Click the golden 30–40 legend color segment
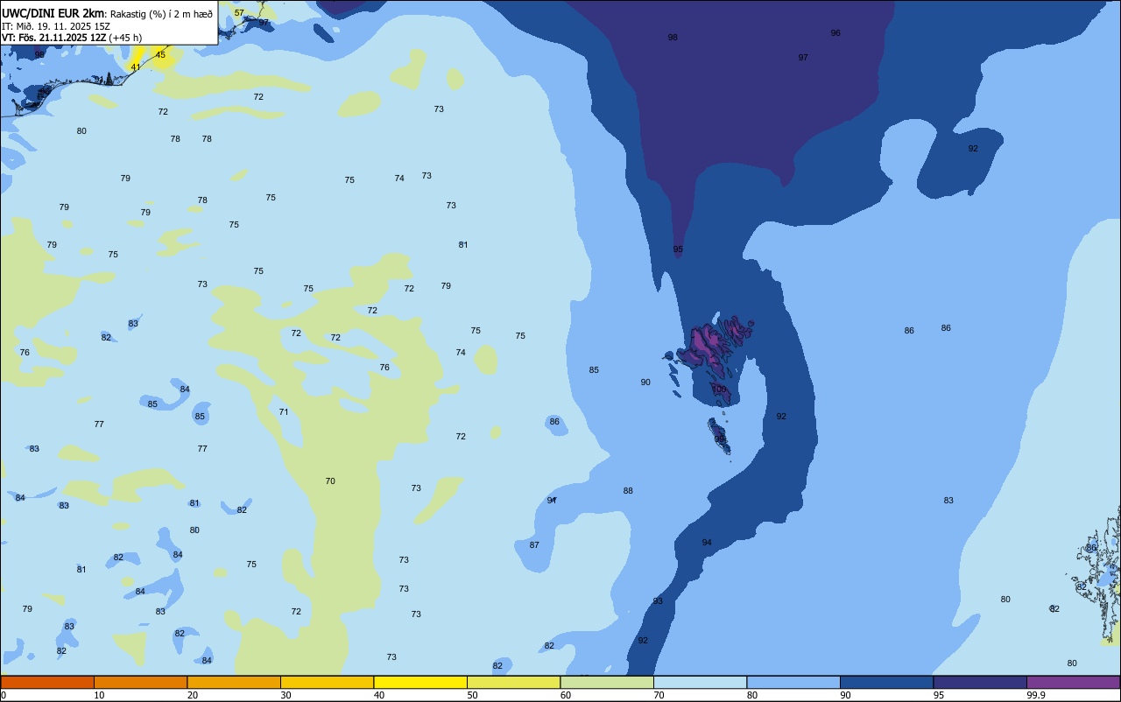1121x702 pixels. [x=327, y=682]
